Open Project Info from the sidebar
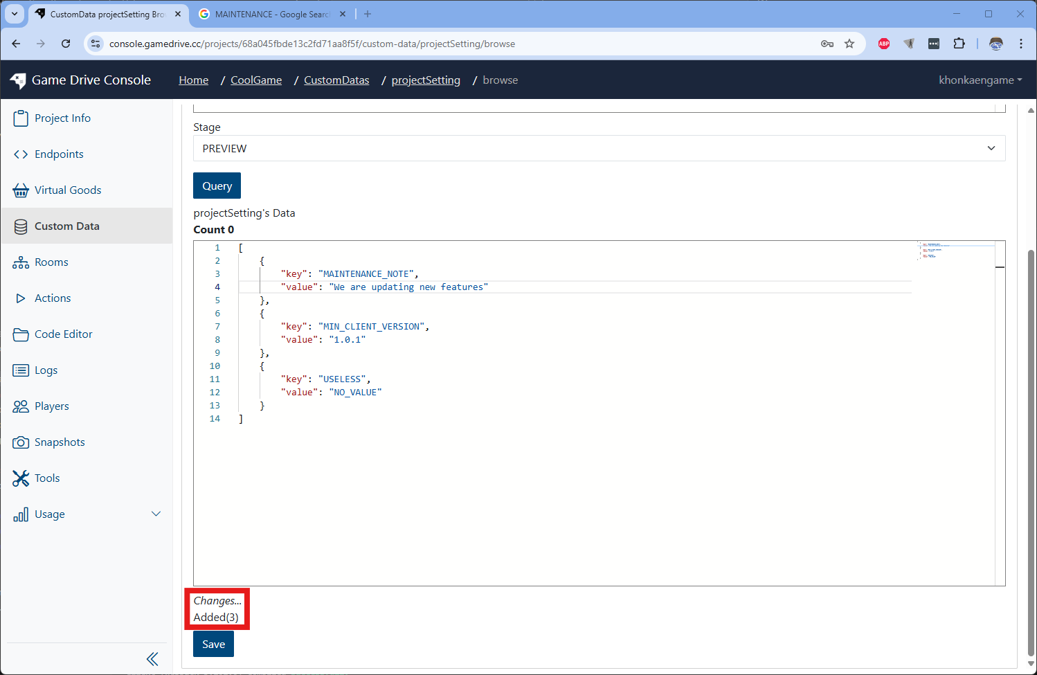Viewport: 1037px width, 675px height. click(x=62, y=118)
